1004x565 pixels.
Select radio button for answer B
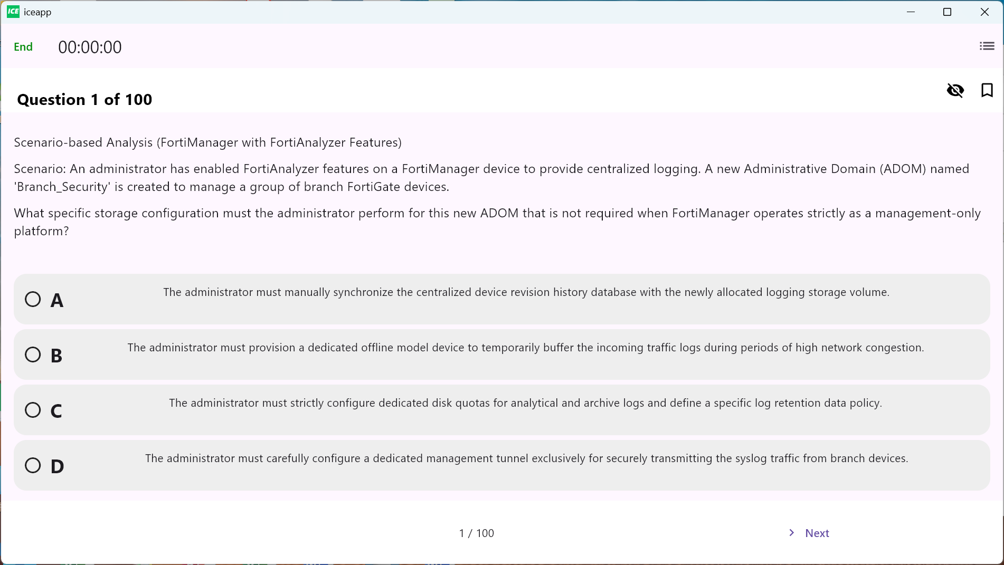pos(33,355)
